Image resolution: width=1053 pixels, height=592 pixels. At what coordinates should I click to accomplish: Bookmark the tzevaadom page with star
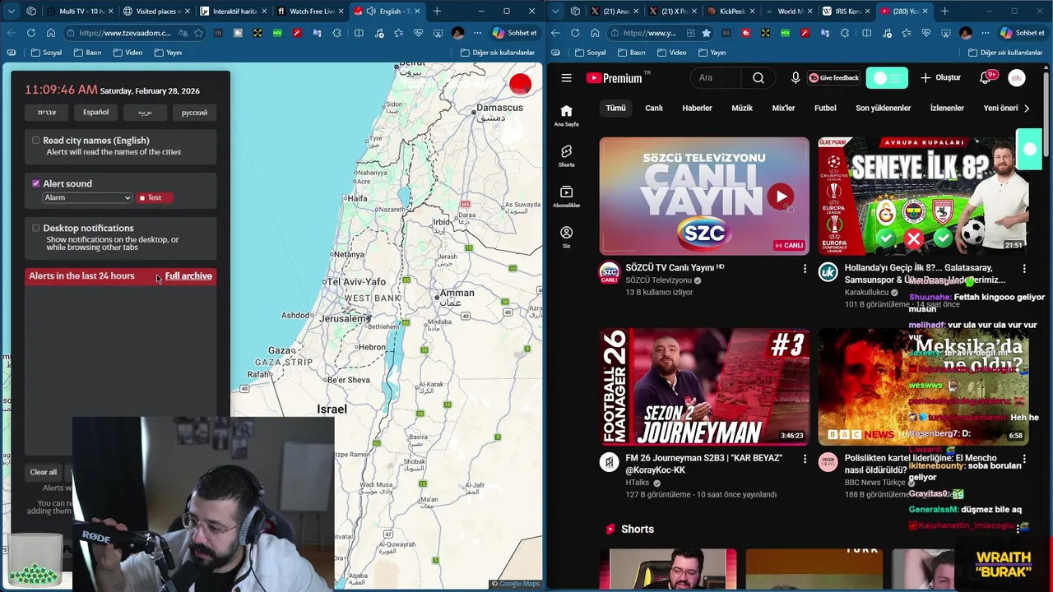click(x=198, y=33)
